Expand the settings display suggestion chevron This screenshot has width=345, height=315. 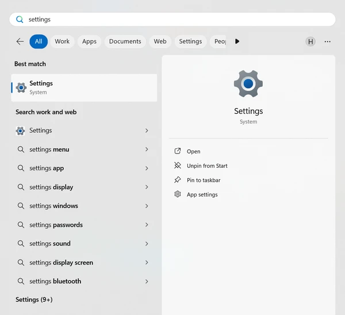pyautogui.click(x=147, y=187)
